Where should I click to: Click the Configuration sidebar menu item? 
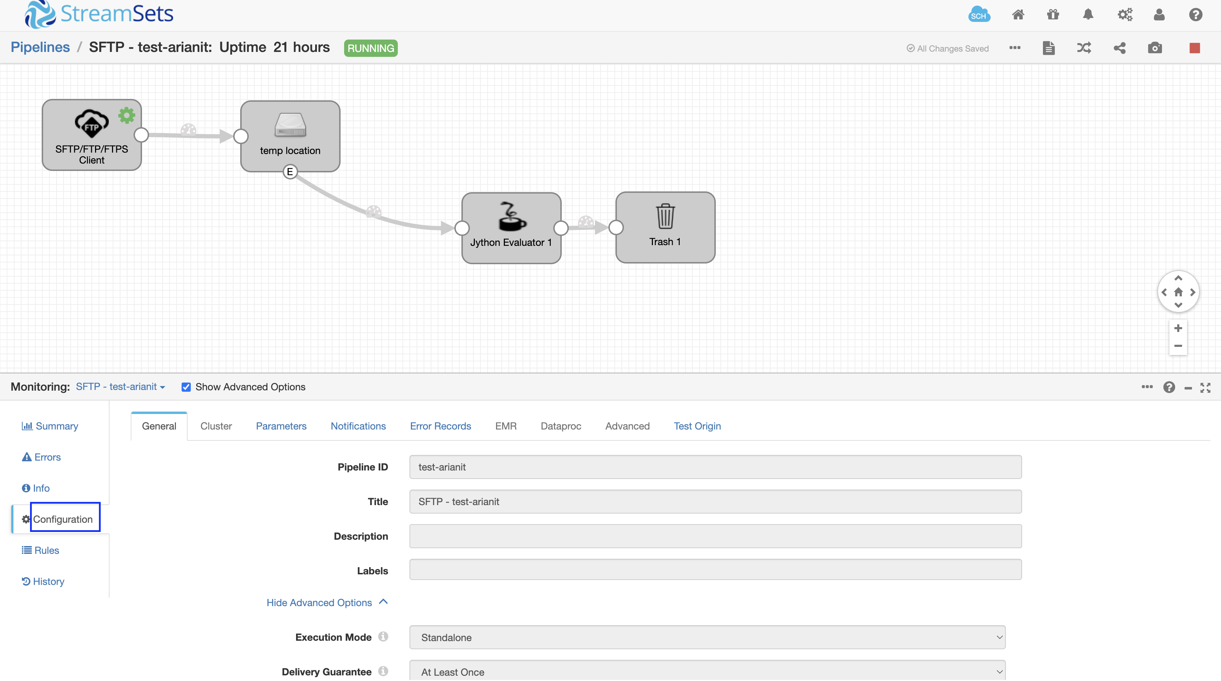tap(56, 518)
